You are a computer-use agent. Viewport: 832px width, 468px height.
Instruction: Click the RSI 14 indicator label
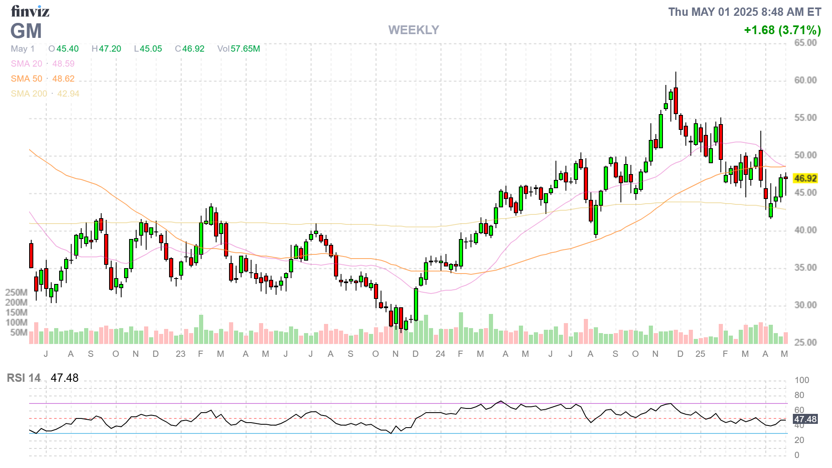(x=24, y=378)
